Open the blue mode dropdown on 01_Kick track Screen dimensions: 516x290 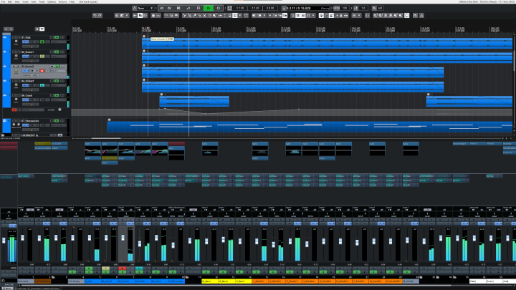[26, 42]
